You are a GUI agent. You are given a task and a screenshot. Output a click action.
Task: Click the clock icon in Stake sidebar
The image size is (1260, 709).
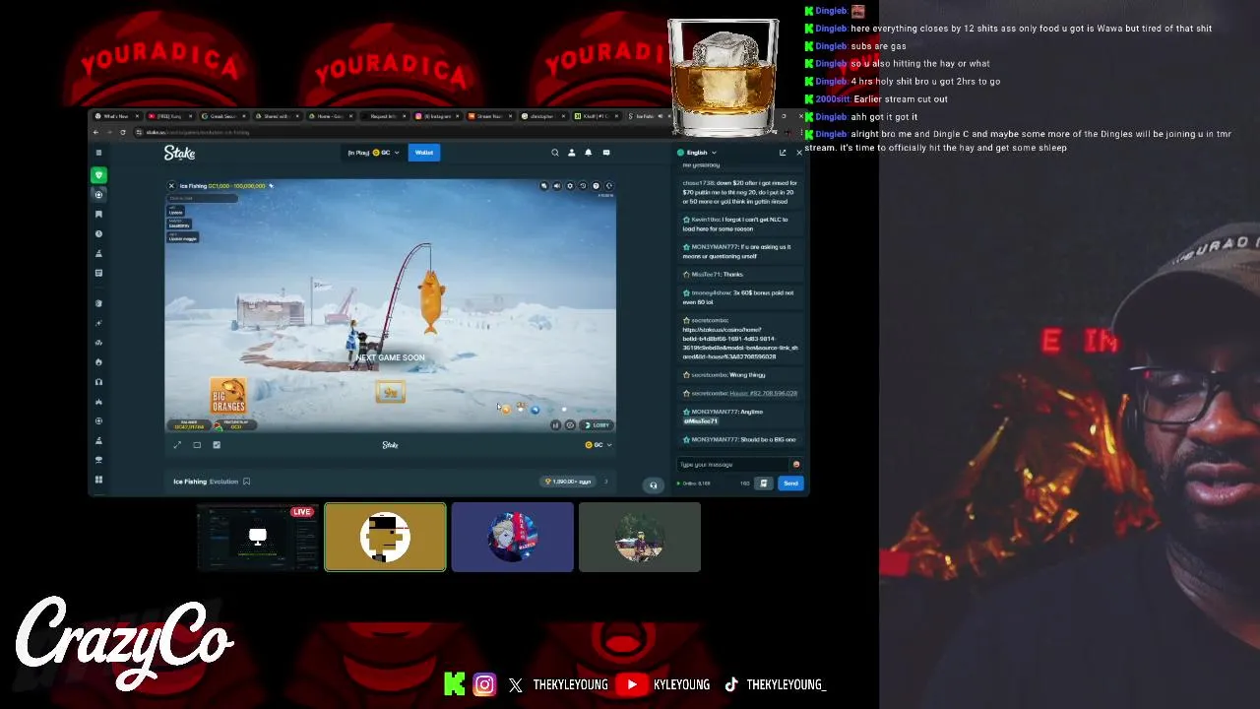click(x=98, y=233)
